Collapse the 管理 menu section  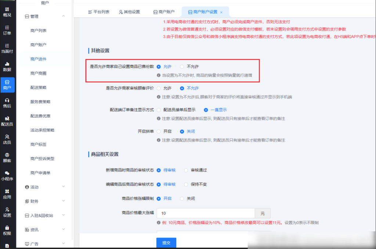(64, 16)
